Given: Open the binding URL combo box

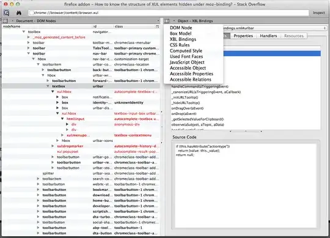Looking at the screenshot, I should point(274,28).
